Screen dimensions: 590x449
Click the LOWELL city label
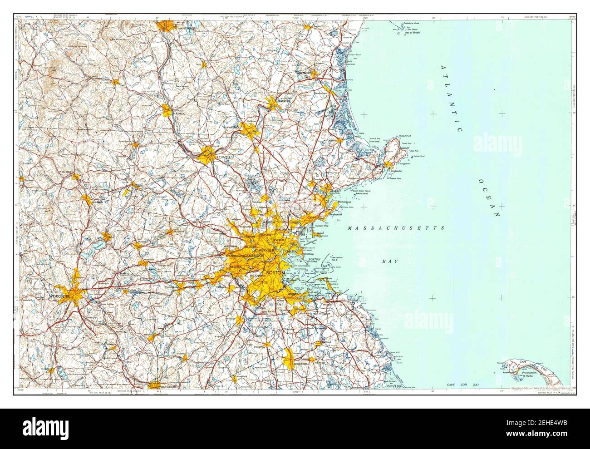224,157
